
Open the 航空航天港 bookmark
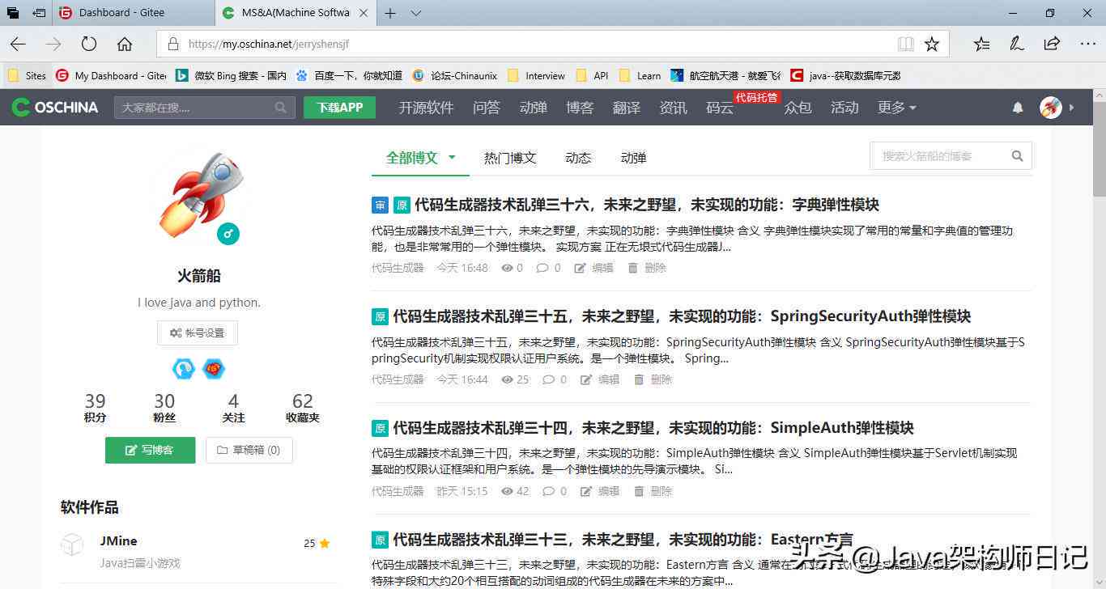725,75
